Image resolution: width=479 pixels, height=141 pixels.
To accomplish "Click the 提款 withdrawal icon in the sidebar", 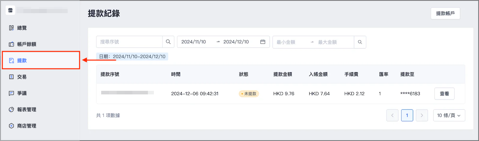I will (x=11, y=61).
